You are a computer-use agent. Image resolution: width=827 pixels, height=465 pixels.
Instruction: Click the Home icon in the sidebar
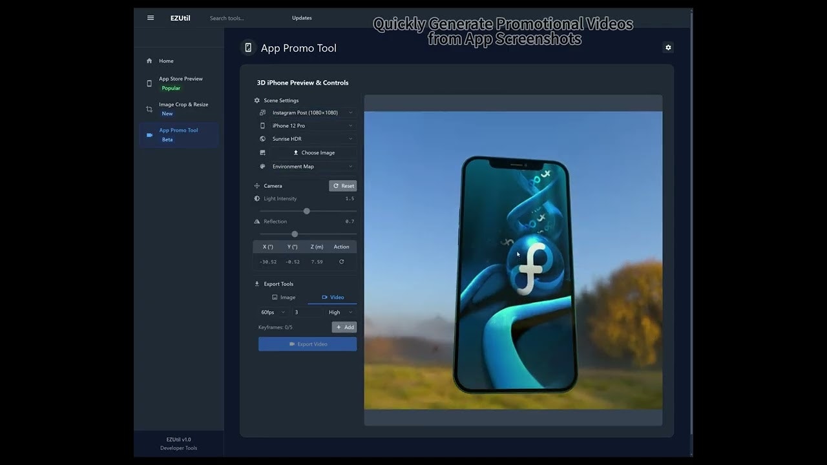(x=149, y=61)
